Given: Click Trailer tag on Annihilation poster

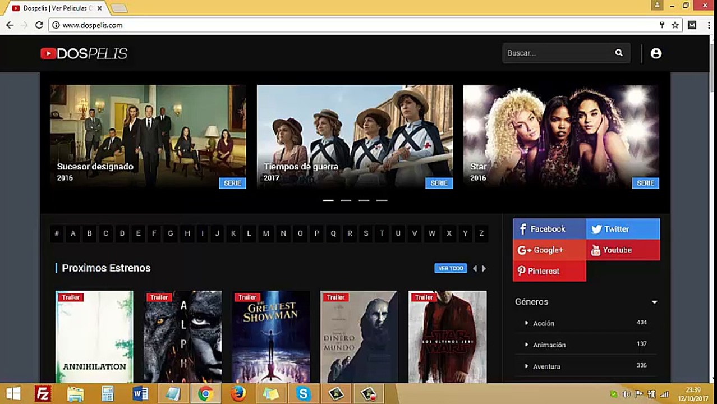Looking at the screenshot, I should (70, 297).
